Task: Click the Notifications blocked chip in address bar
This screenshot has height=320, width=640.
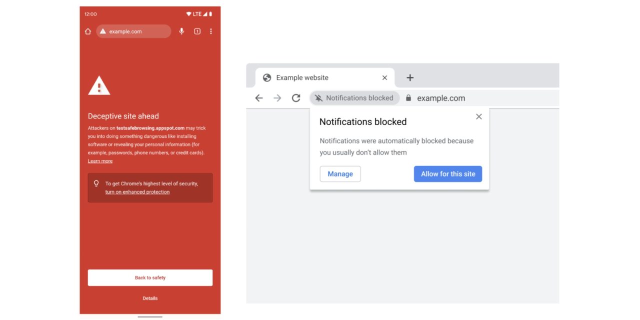Action: (354, 98)
